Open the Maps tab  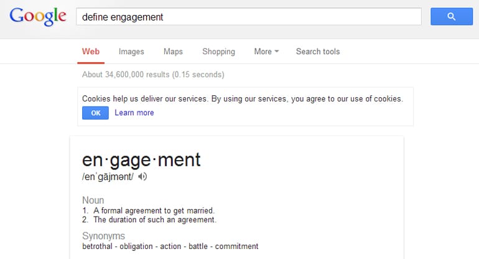pos(173,52)
